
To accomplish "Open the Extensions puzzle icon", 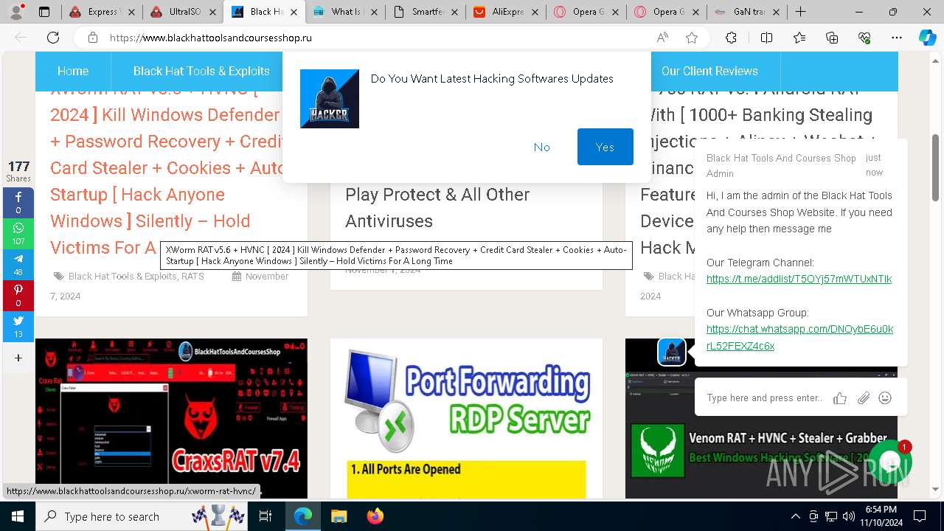I will pyautogui.click(x=731, y=38).
